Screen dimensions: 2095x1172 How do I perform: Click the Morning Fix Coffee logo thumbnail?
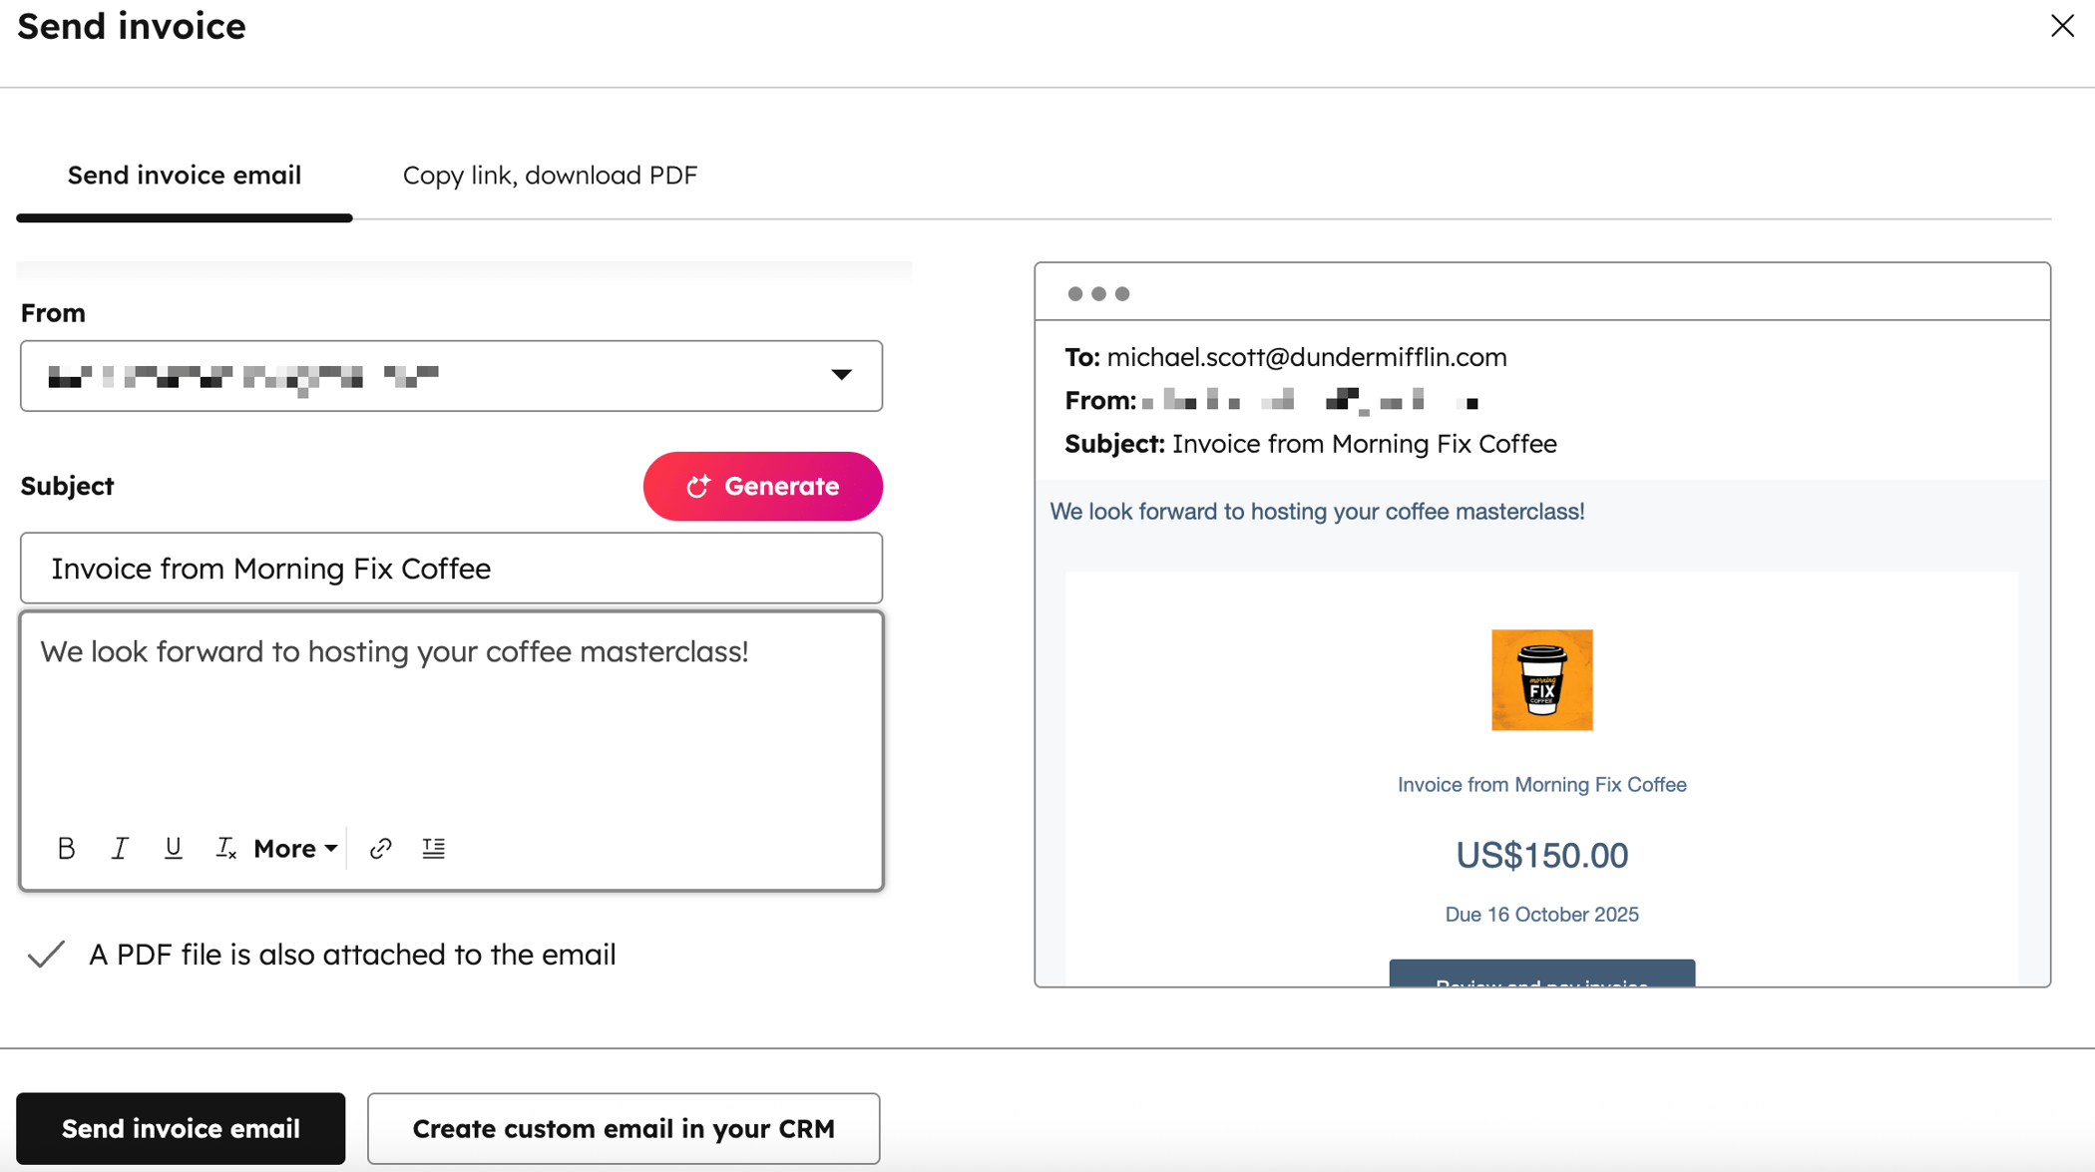(x=1541, y=679)
